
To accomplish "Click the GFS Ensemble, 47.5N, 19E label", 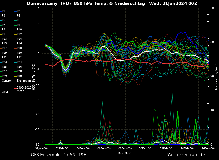I will tap(58, 155).
